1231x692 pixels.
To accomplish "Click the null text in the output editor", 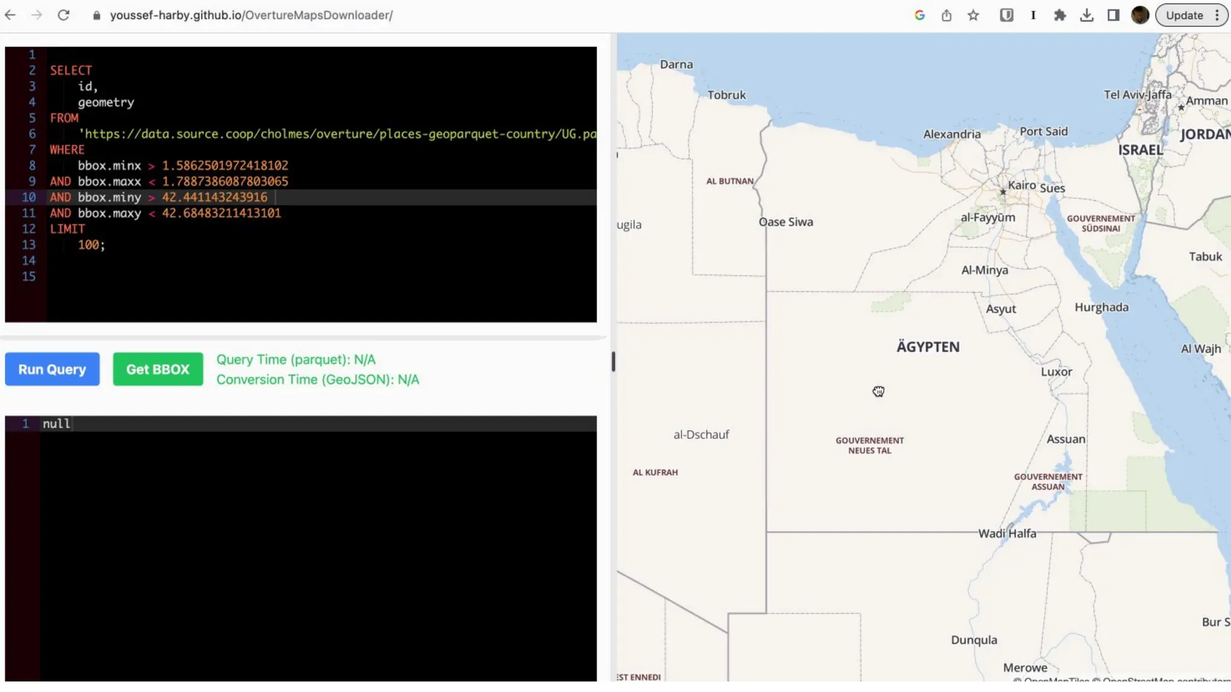I will (56, 423).
